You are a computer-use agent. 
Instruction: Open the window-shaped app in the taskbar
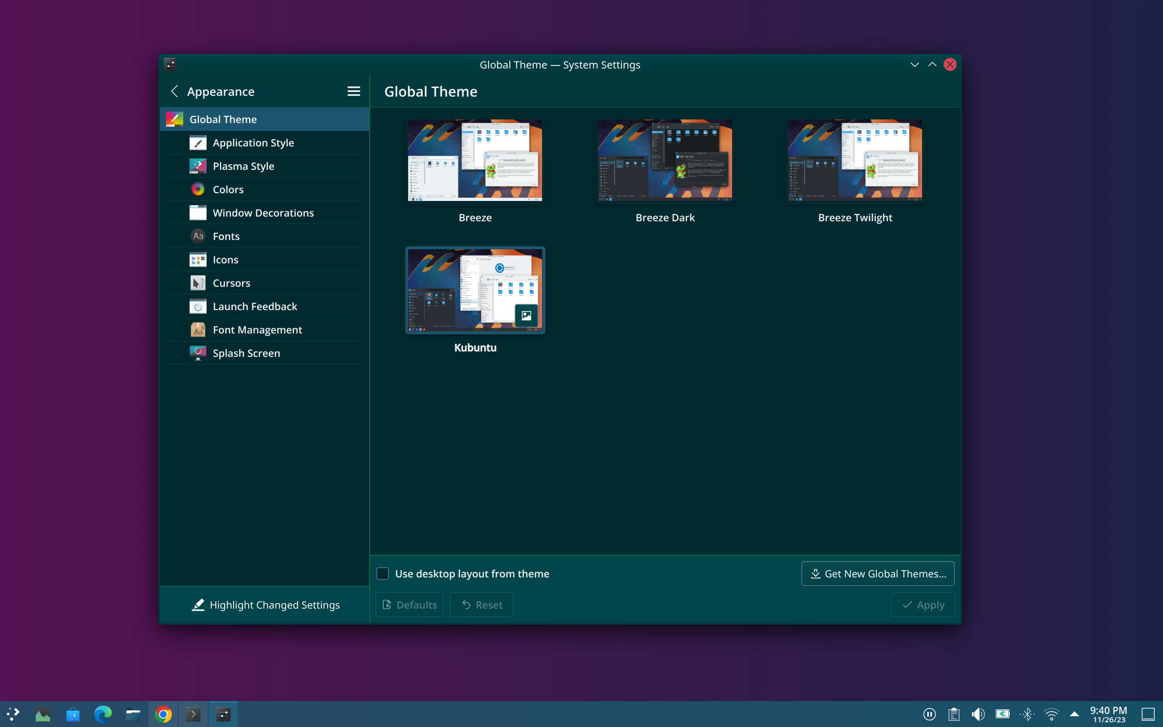[133, 715]
